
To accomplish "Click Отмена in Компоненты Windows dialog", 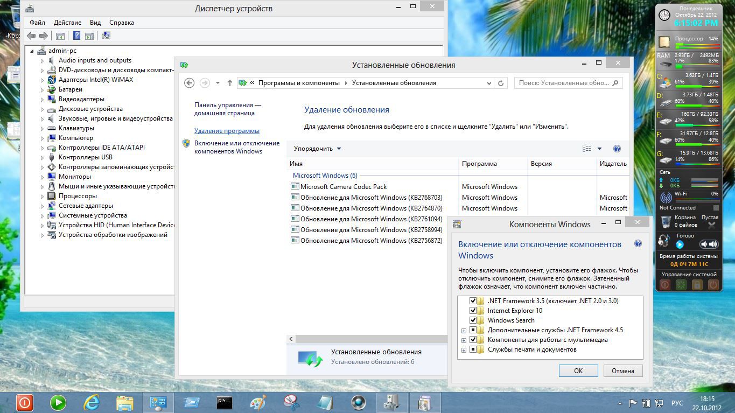I will pyautogui.click(x=623, y=370).
